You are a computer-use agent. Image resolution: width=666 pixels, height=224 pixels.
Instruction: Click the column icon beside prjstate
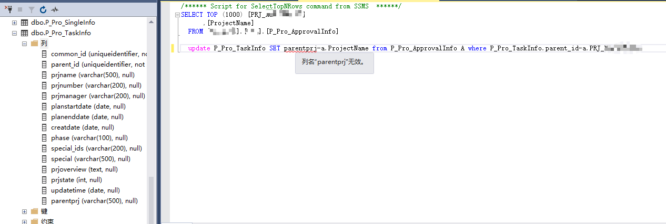pyautogui.click(x=45, y=180)
